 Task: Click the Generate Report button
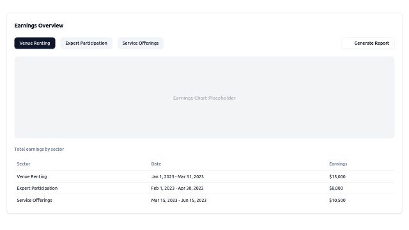[x=368, y=43]
